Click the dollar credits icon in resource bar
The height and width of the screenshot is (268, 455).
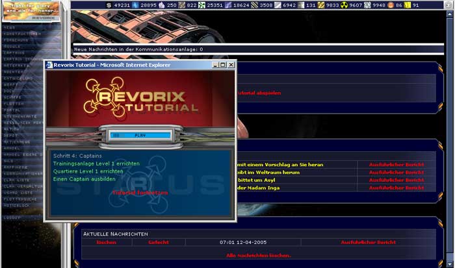[x=107, y=5]
